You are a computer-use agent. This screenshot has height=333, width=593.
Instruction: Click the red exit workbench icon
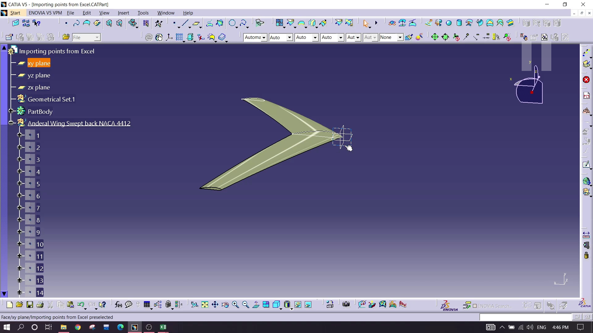click(586, 80)
